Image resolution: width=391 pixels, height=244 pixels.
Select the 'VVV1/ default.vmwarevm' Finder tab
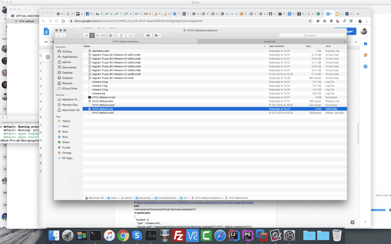click(126, 41)
